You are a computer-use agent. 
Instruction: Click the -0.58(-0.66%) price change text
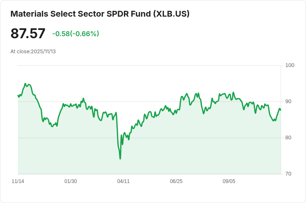coord(76,34)
